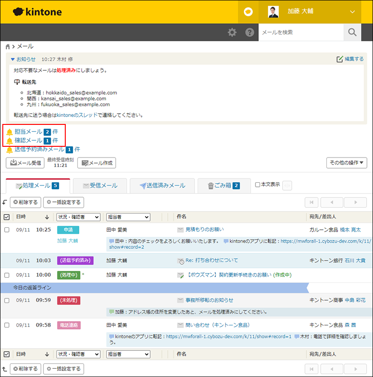
Task: Toggle the select-all checkbox in header row
Action: click(7, 217)
